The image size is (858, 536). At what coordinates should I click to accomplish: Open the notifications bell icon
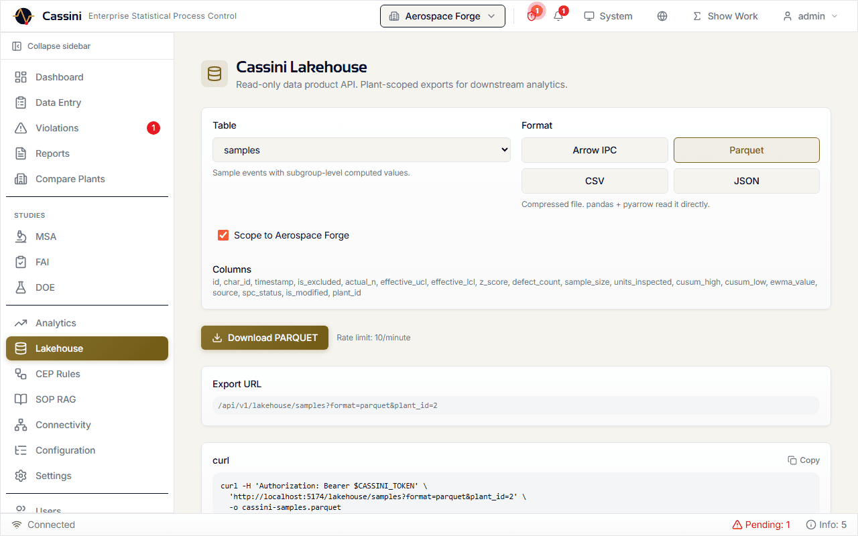(x=558, y=16)
